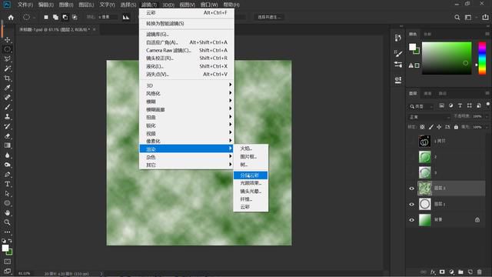Image resolution: width=492 pixels, height=277 pixels.
Task: Open the Liquify filter Shift+Ctrl+X entry
Action: coord(187,66)
